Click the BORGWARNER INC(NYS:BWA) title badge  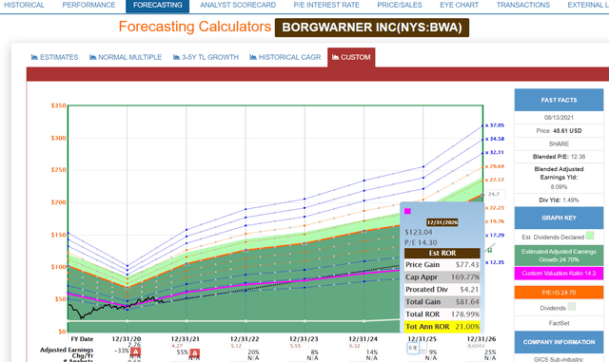(372, 28)
